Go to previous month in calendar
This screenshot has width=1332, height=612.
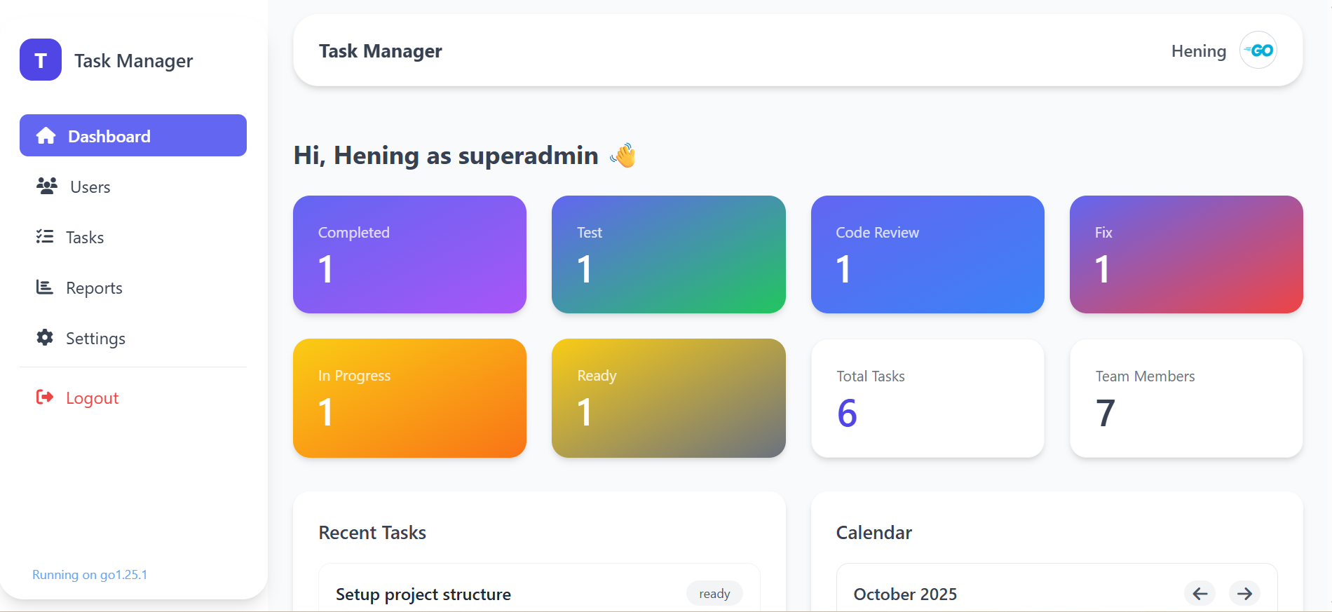(1200, 594)
